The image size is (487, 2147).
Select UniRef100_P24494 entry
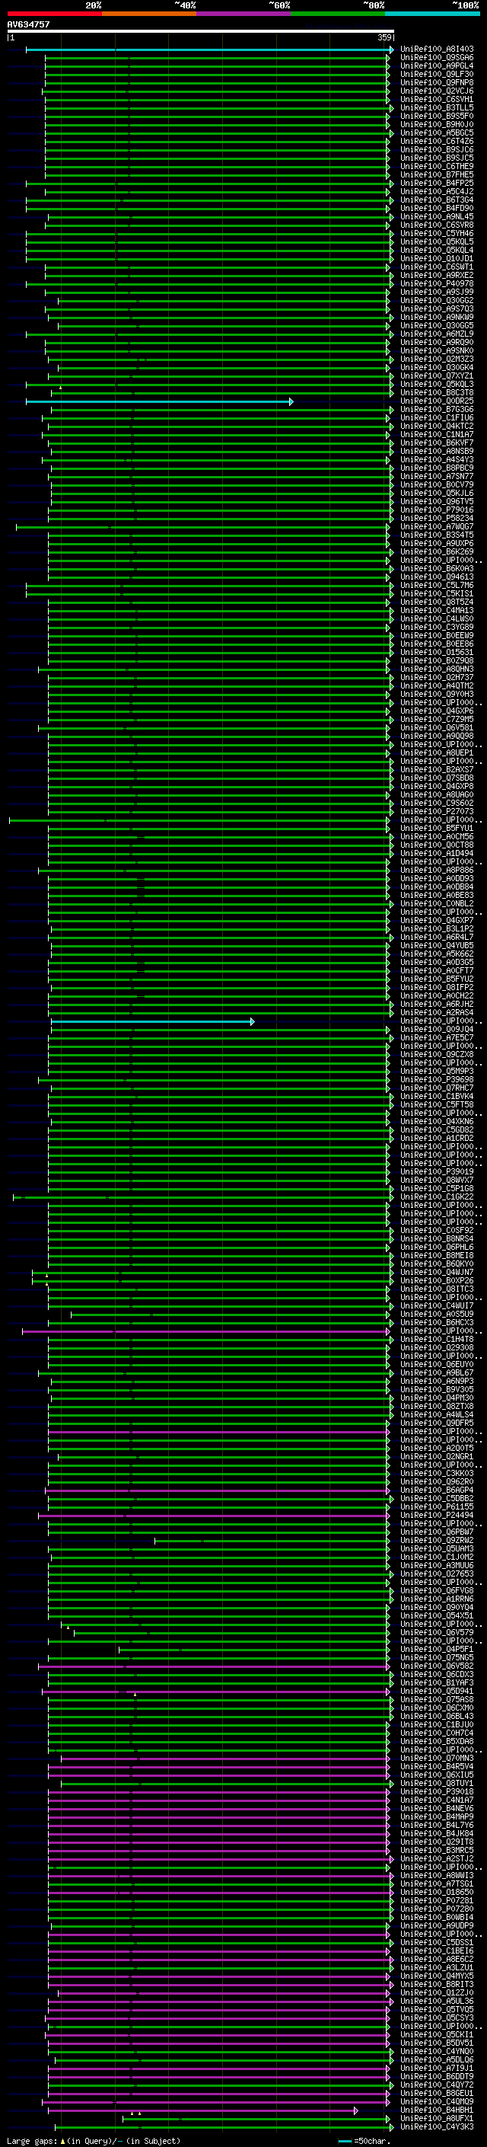[437, 1515]
